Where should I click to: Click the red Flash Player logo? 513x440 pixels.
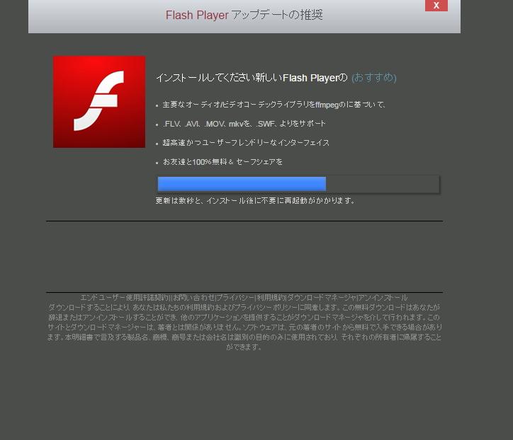point(99,102)
